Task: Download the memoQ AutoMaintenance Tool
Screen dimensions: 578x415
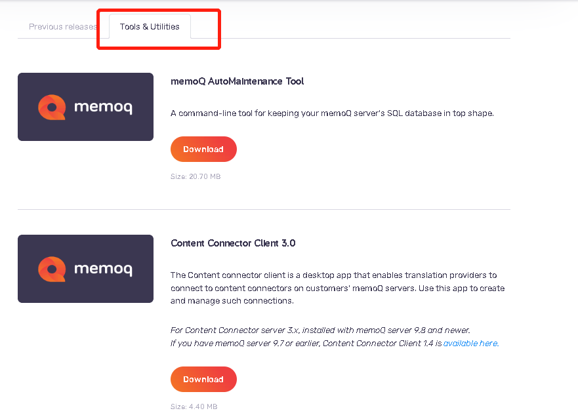Action: (x=203, y=149)
